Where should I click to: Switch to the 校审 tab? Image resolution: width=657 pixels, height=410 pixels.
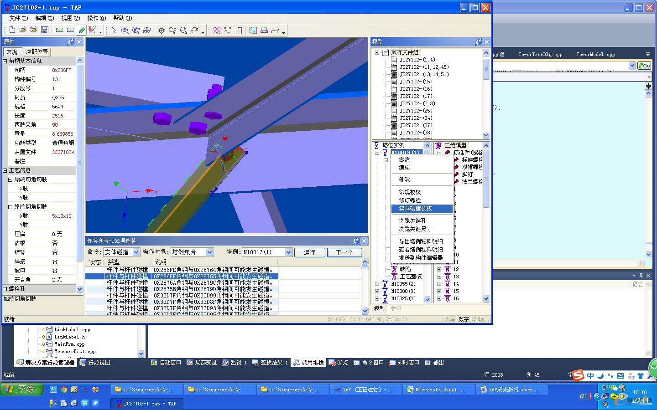coord(396,309)
